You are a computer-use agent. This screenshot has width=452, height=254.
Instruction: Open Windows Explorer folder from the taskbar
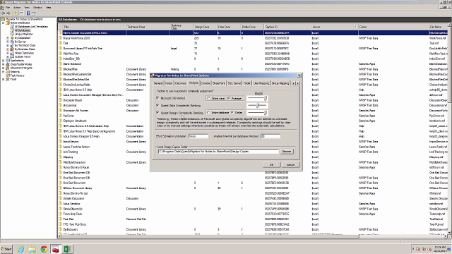click(32, 249)
